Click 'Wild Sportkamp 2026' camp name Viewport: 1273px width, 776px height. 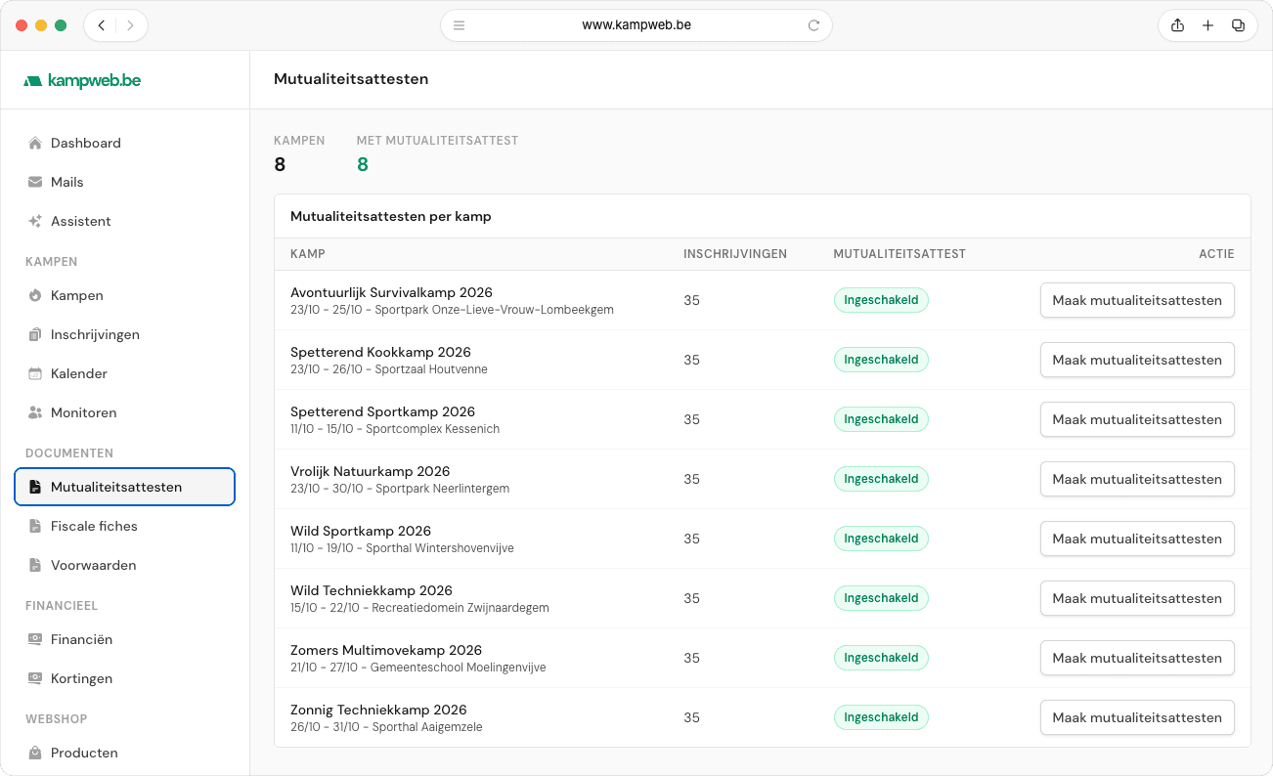click(x=361, y=531)
